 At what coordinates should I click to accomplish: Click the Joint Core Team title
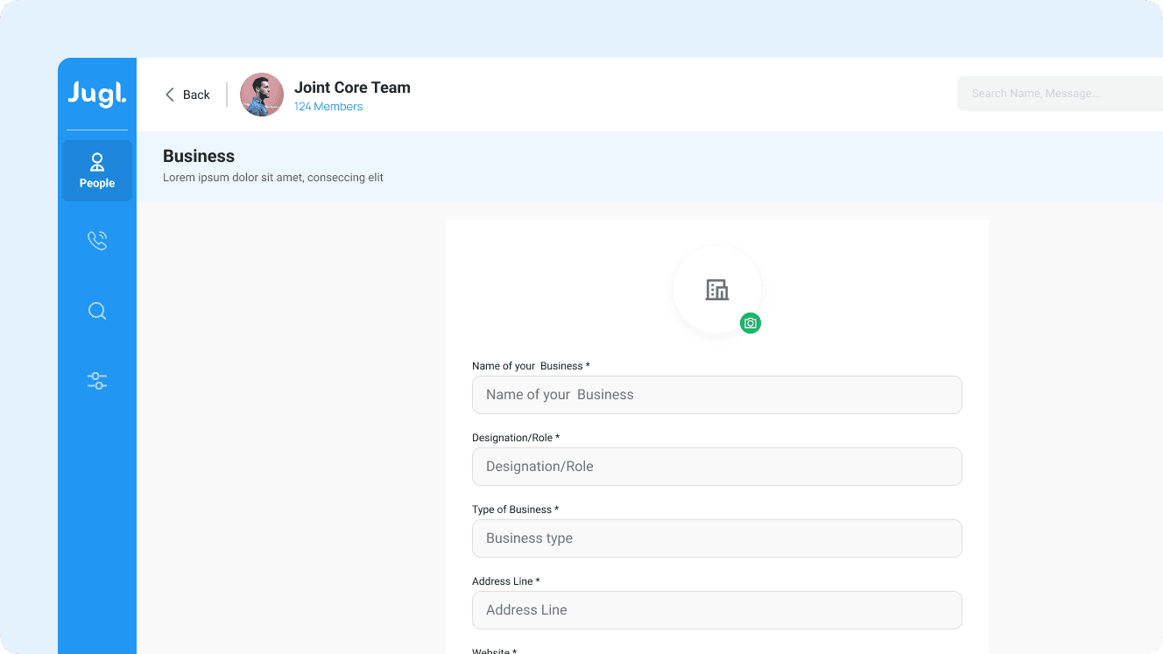(x=352, y=88)
